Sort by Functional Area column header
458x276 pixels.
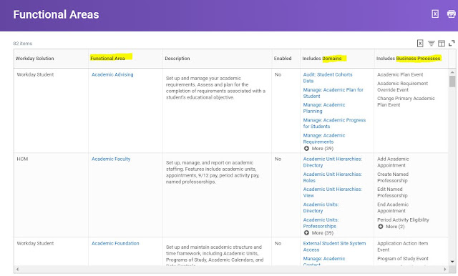coord(108,59)
